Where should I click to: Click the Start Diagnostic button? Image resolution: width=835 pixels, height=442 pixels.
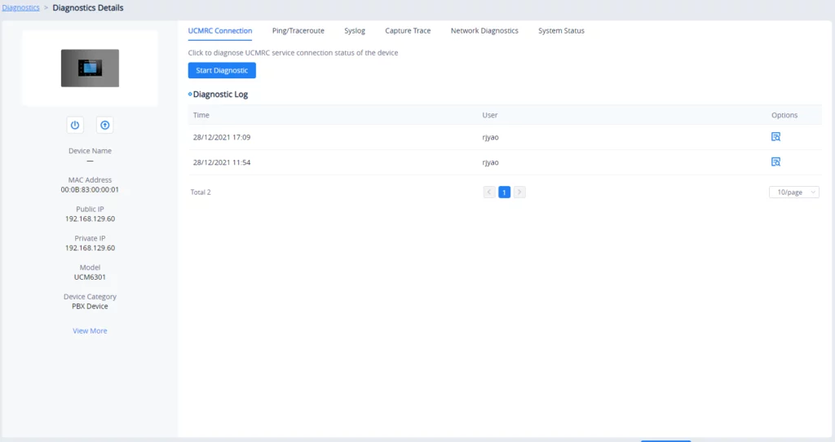coord(222,70)
